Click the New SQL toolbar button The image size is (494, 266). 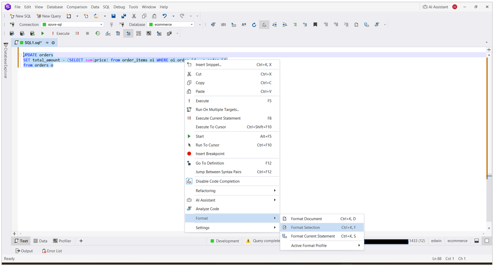tap(21, 16)
